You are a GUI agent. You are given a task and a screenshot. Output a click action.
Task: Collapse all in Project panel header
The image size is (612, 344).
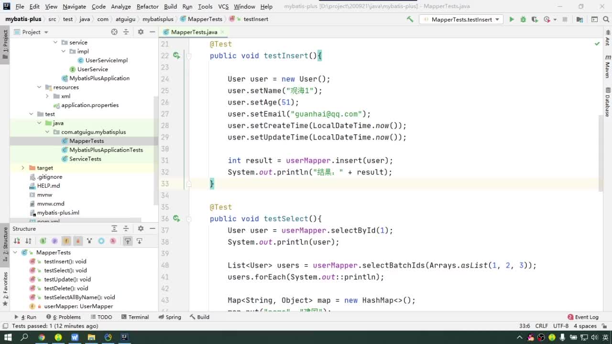pyautogui.click(x=126, y=32)
